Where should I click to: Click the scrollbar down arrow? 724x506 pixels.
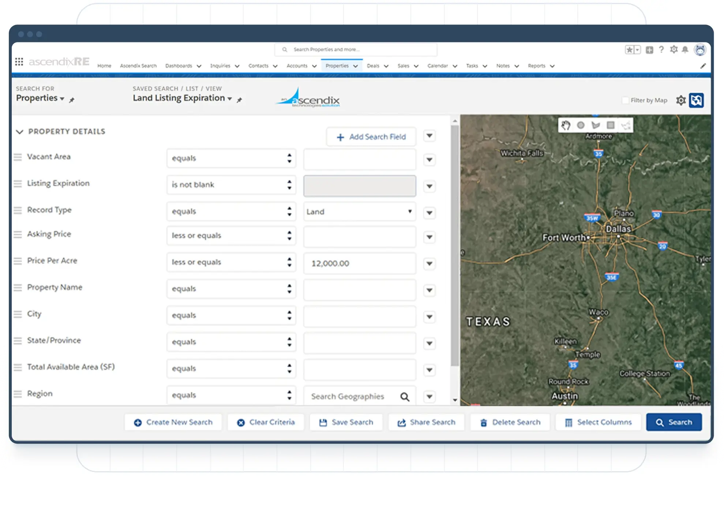pos(455,400)
